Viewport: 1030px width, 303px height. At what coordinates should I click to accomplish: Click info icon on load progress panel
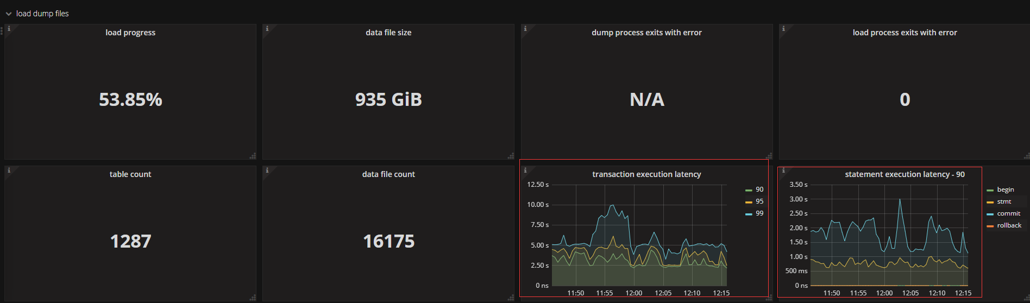[x=9, y=29]
